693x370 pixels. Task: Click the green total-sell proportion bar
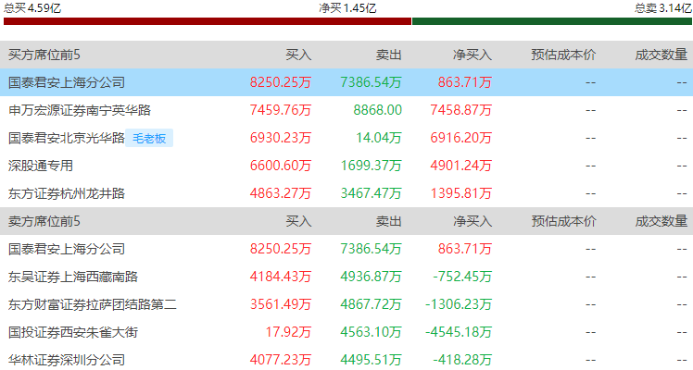coord(552,21)
